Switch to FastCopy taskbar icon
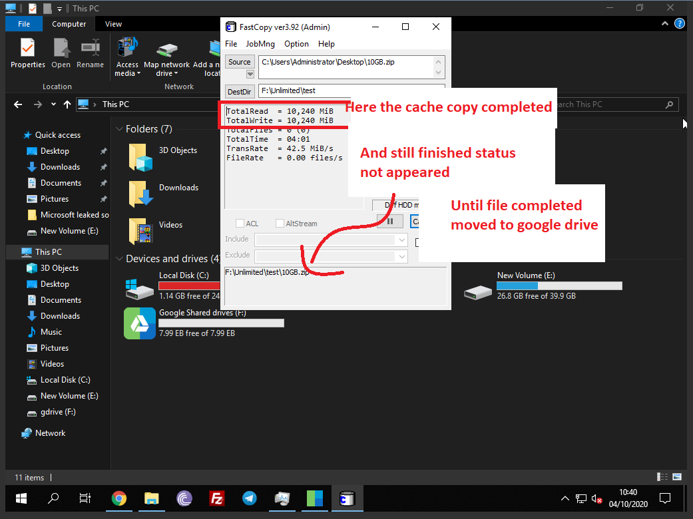 (x=347, y=498)
